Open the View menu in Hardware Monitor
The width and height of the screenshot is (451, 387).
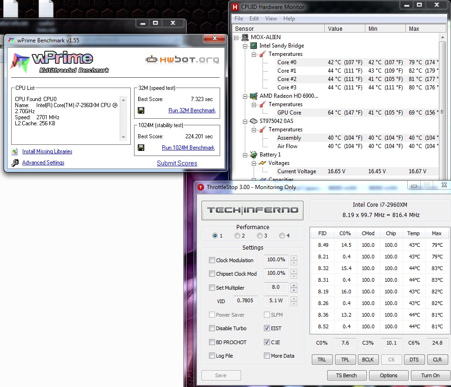pos(271,19)
